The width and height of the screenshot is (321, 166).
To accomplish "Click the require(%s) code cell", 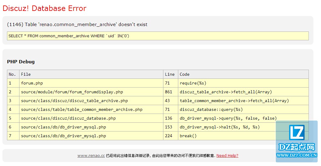I will point(243,83).
